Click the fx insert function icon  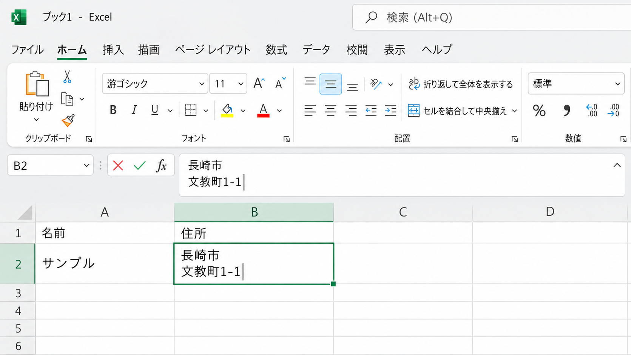[x=161, y=165]
